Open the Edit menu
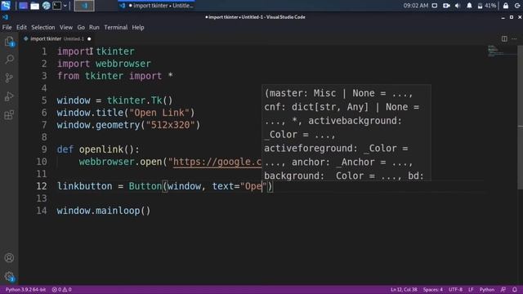523x294 pixels. coord(22,27)
